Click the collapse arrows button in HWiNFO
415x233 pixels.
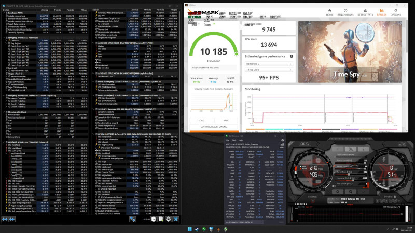pyautogui.click(x=12, y=219)
